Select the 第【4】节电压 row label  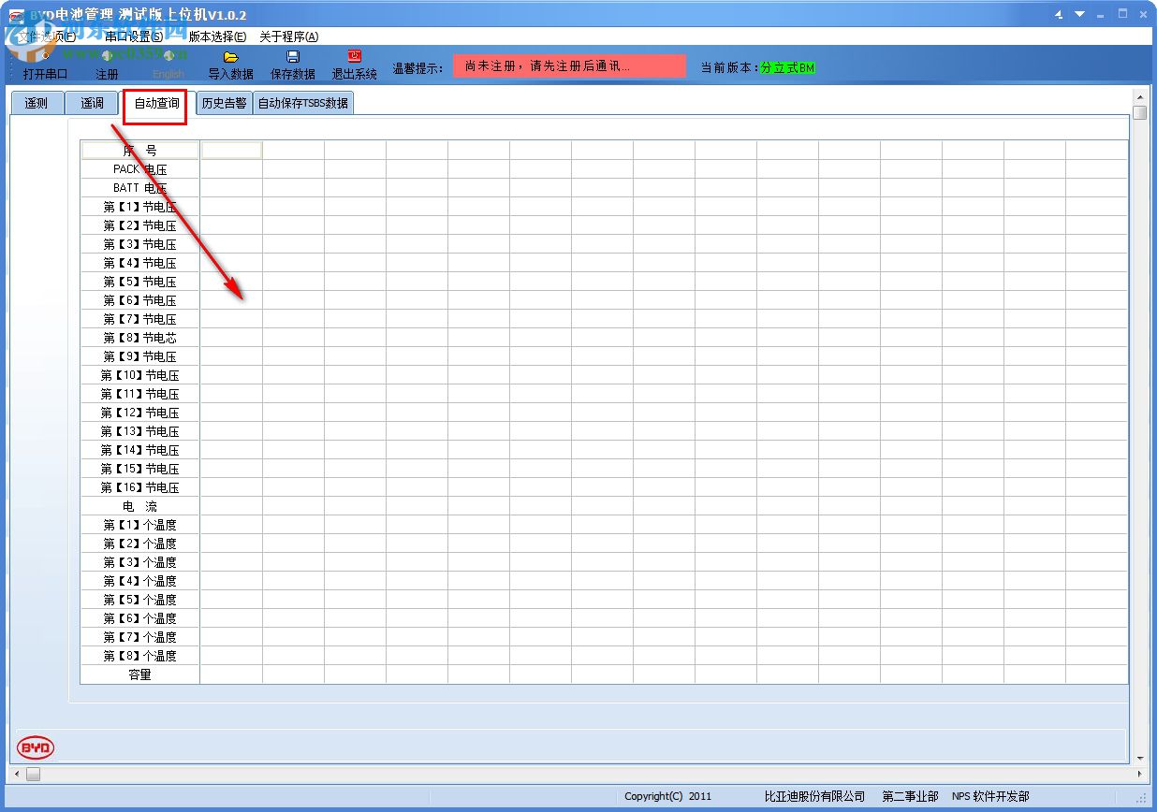[140, 263]
